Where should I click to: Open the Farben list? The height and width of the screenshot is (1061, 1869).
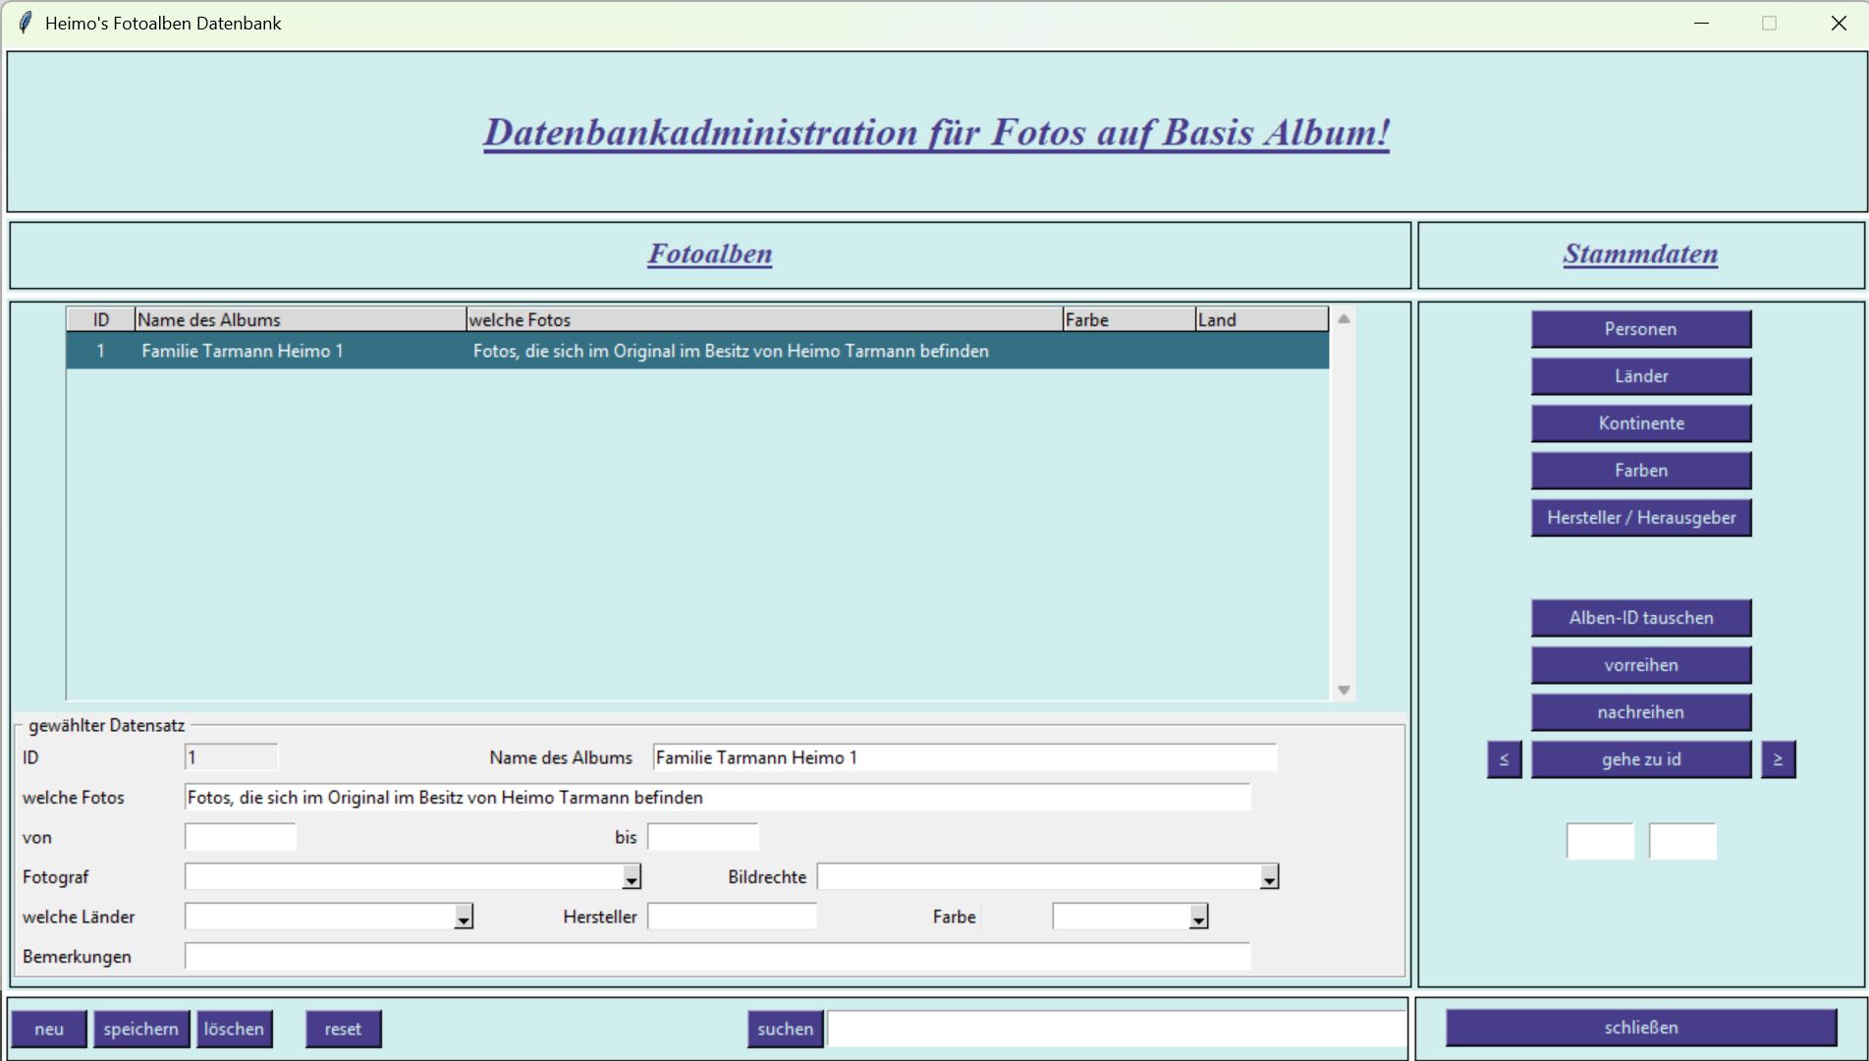pos(1640,471)
